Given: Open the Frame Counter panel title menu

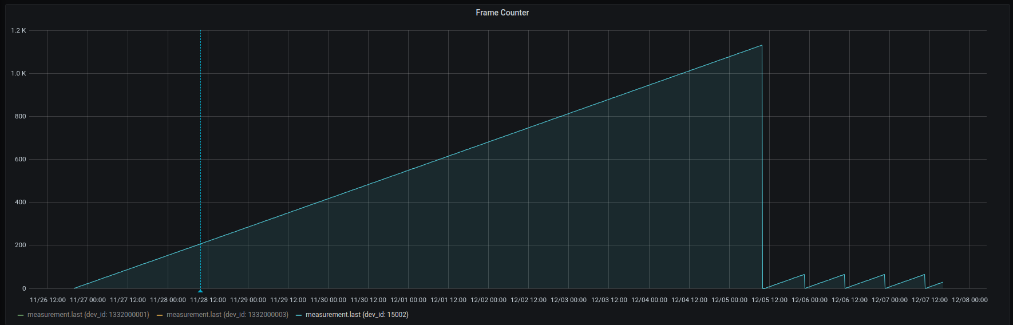Looking at the screenshot, I should pyautogui.click(x=502, y=13).
